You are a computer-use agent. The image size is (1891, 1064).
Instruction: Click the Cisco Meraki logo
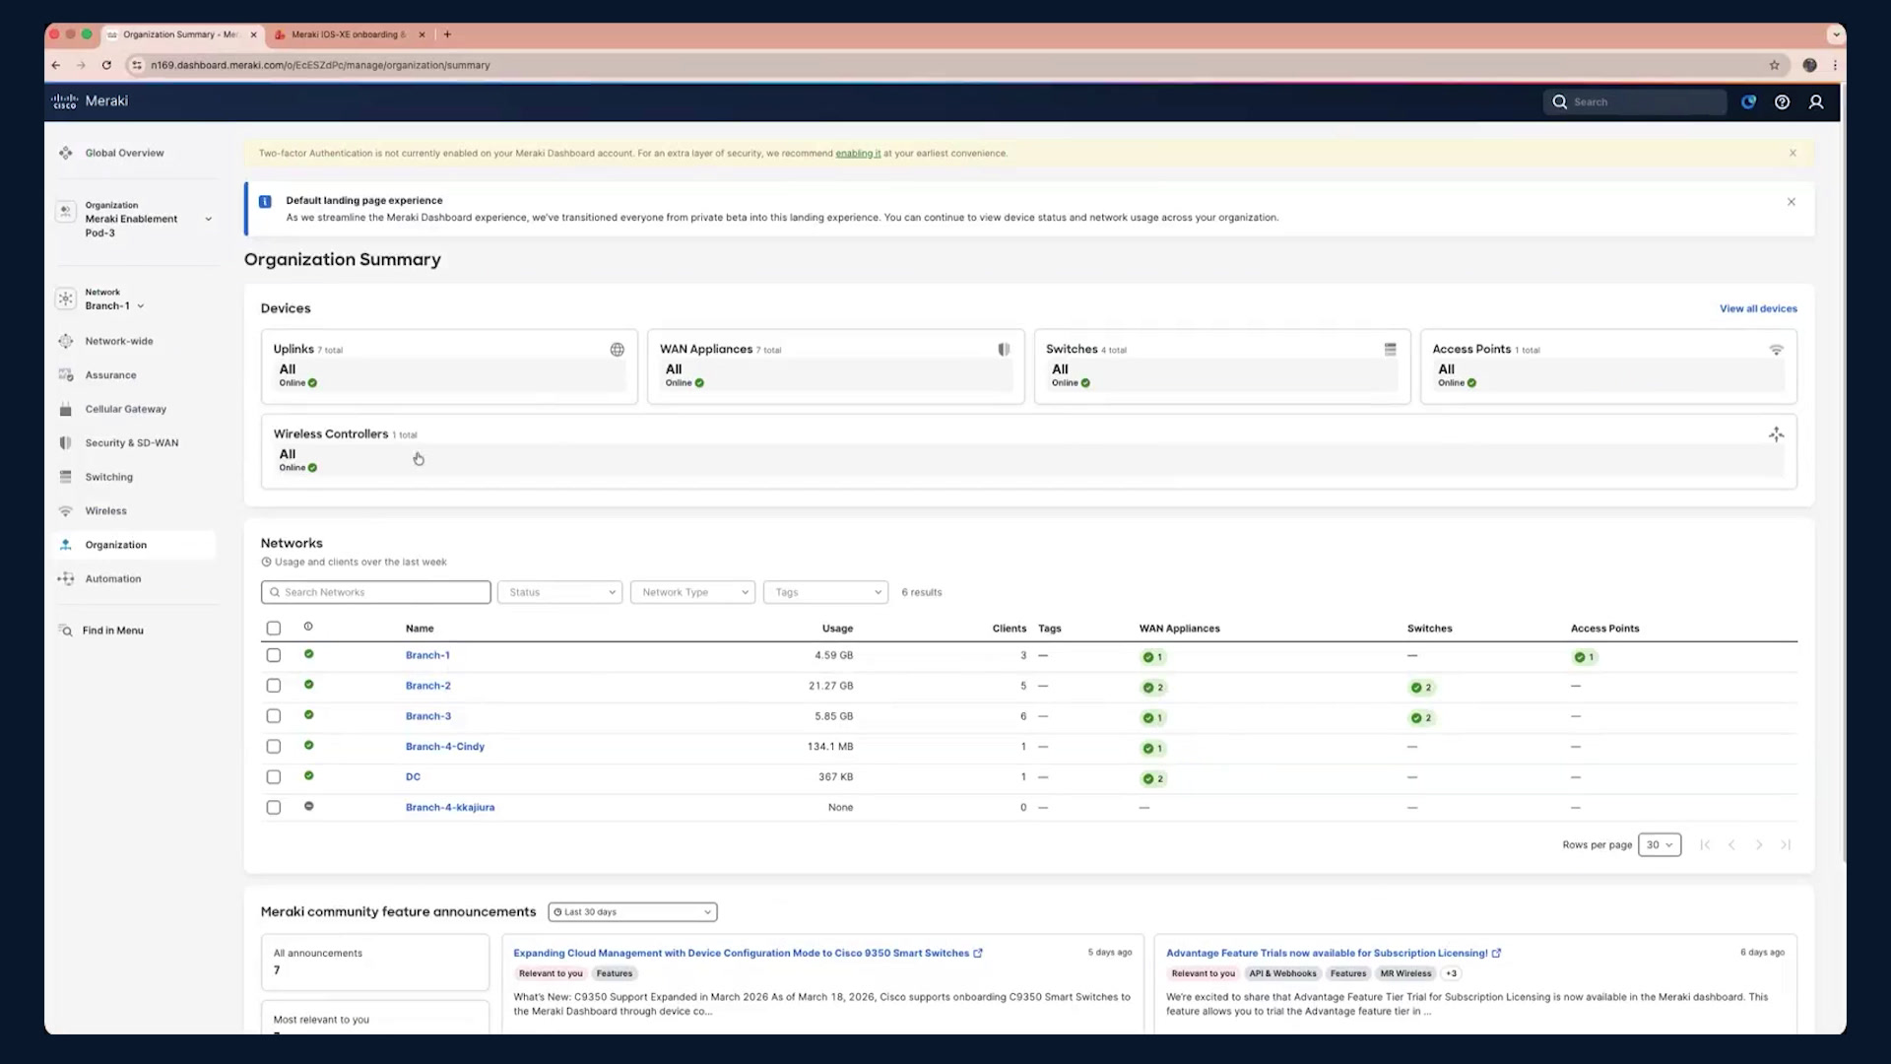(x=90, y=100)
